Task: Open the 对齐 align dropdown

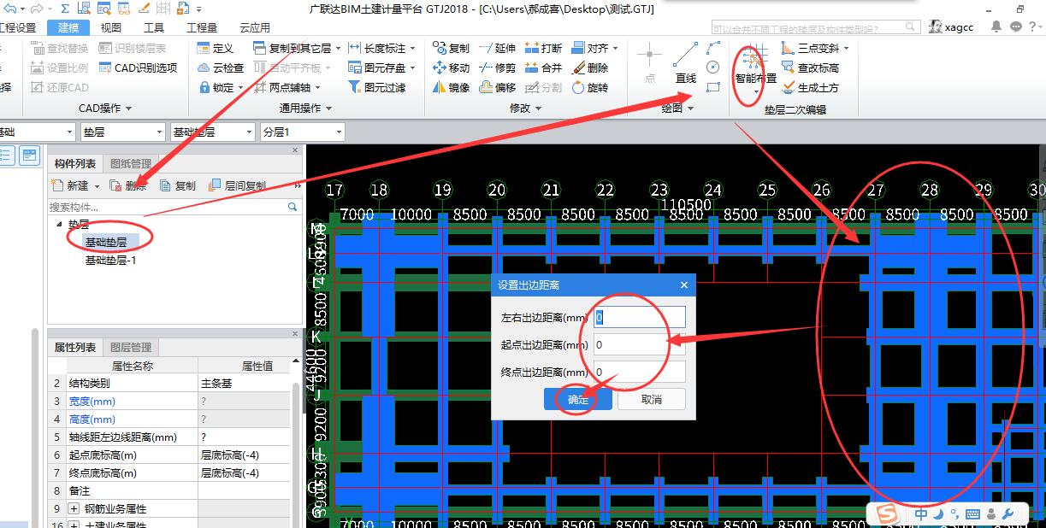Action: [614, 49]
